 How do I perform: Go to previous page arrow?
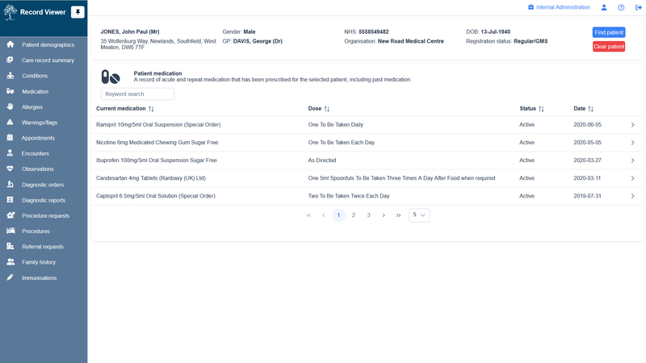pyautogui.click(x=324, y=215)
